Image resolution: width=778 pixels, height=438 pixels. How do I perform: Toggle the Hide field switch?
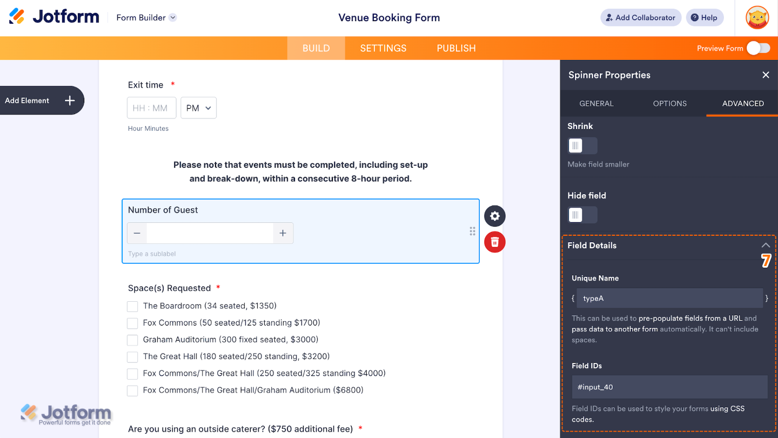click(x=582, y=215)
